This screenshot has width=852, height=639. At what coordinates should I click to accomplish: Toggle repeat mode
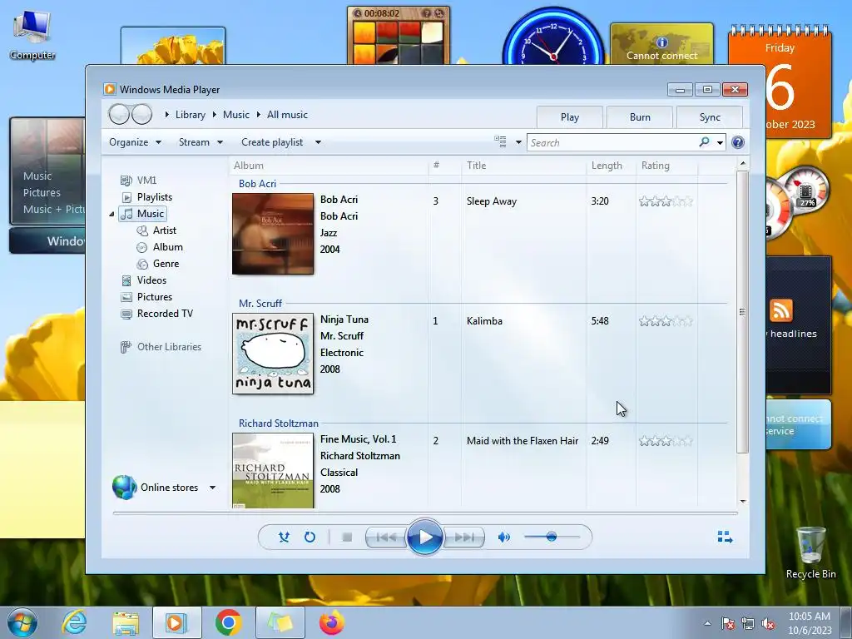tap(310, 537)
